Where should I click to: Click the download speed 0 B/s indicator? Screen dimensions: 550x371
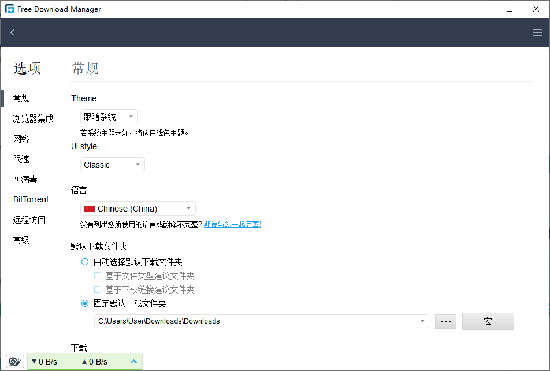tap(44, 362)
